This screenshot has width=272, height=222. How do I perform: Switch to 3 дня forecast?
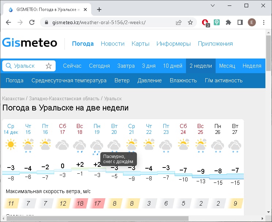pyautogui.click(x=149, y=66)
